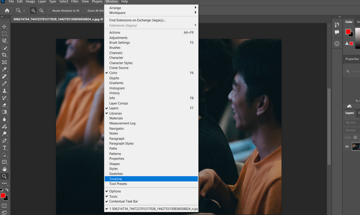Click red foreground color swatch in toolbar
The image size is (360, 215).
(3, 195)
